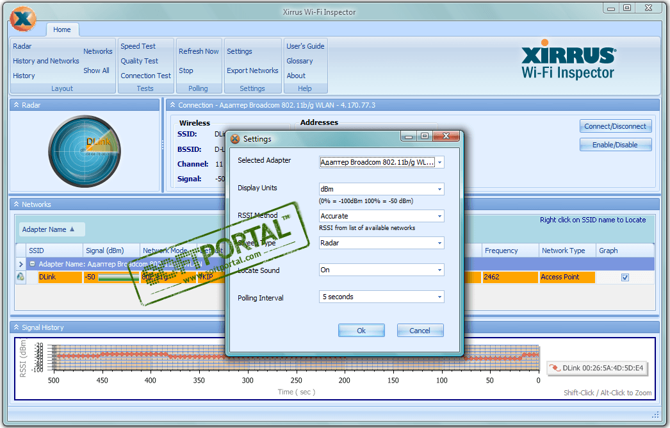Image resolution: width=670 pixels, height=428 pixels.
Task: Click the Frequency column header
Action: 511,251
